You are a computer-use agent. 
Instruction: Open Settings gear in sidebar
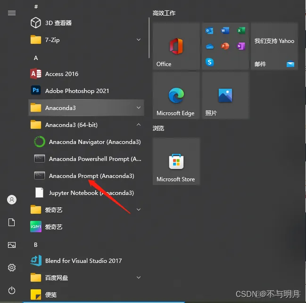click(12, 268)
